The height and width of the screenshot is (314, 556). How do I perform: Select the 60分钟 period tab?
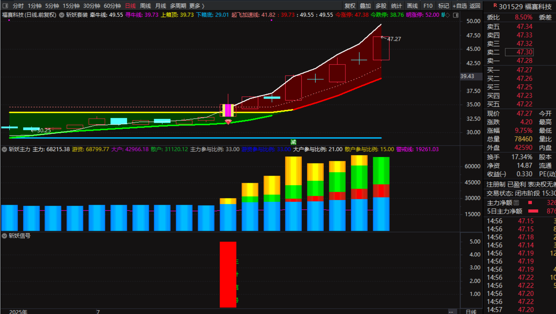(x=112, y=6)
